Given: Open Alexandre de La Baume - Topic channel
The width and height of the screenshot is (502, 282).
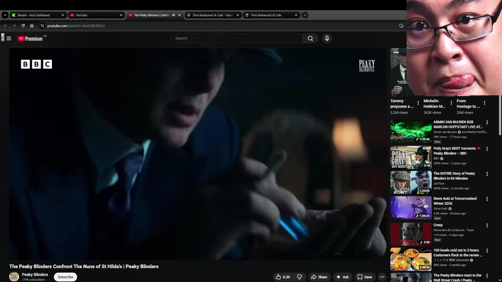Looking at the screenshot, I should coord(454,230).
